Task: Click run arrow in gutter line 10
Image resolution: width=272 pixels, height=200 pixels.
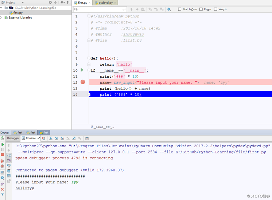Action: (x=82, y=70)
